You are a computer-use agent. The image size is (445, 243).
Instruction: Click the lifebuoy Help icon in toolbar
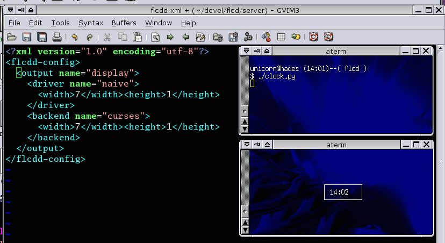(314, 37)
